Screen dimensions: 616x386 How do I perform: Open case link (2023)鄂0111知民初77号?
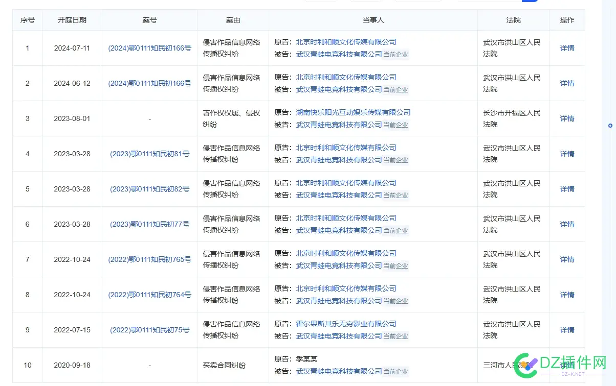point(149,224)
